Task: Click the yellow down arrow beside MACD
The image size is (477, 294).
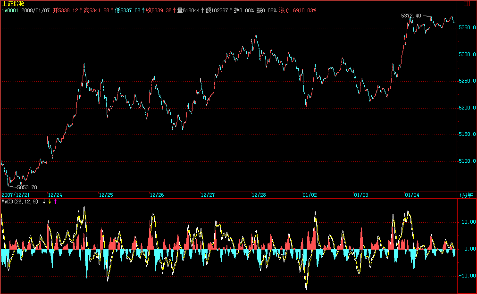Action: [50, 202]
